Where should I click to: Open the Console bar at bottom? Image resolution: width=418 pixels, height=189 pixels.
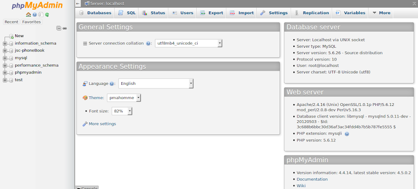point(87,188)
